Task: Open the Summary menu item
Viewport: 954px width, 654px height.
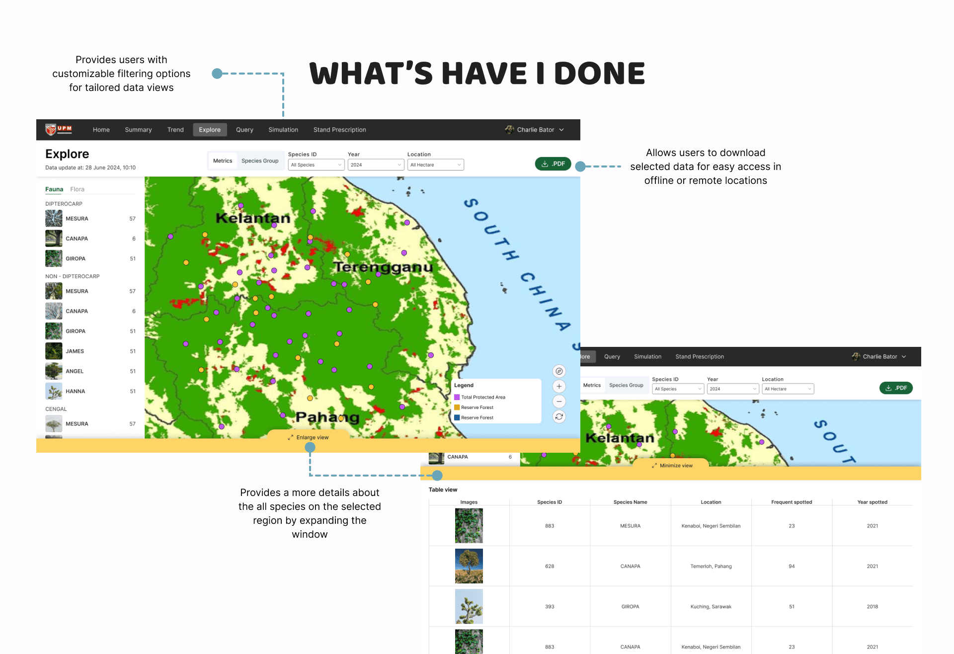Action: tap(138, 130)
